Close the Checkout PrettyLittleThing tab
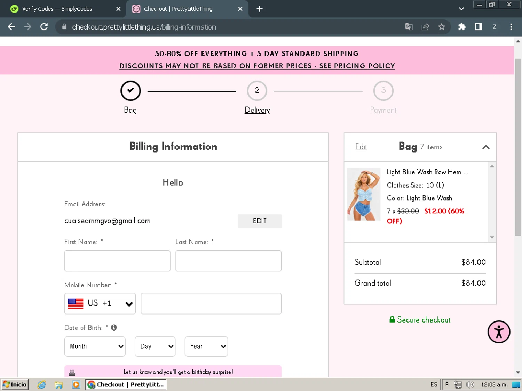 pos(240,9)
